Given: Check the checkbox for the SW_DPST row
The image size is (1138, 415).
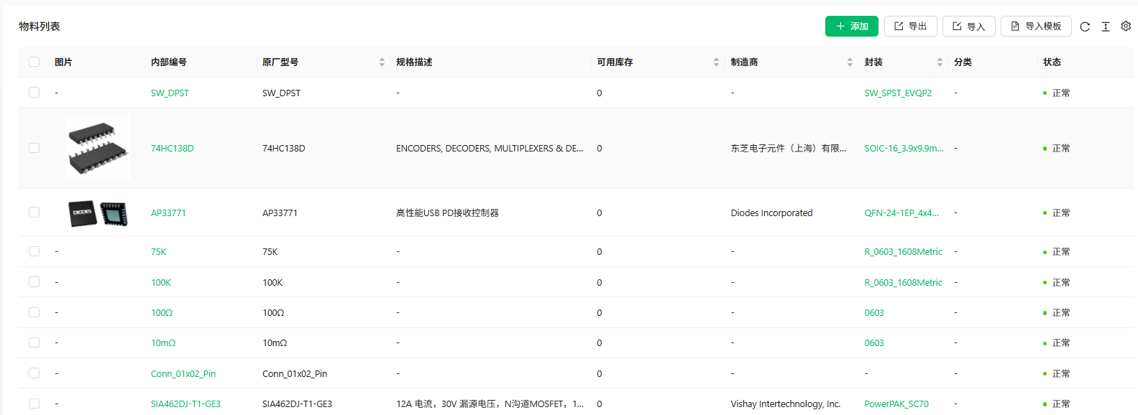Looking at the screenshot, I should pyautogui.click(x=34, y=93).
